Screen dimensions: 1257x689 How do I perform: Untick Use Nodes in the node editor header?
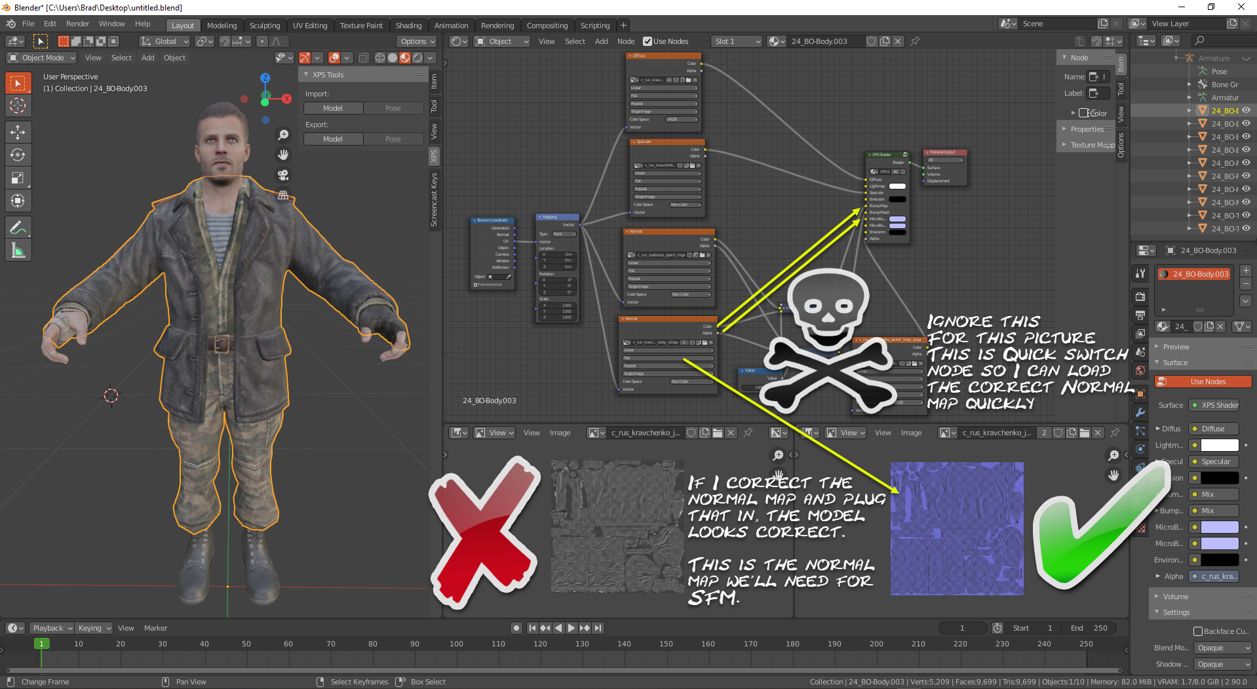coord(648,41)
